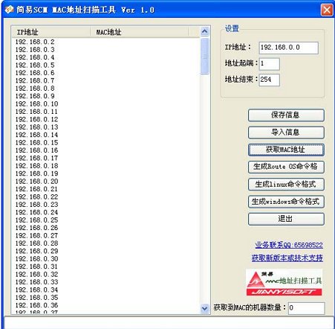The image size is (335, 329).
Task: Select row 192.168.0.7
Action: pyautogui.click(x=105, y=80)
